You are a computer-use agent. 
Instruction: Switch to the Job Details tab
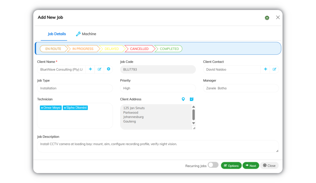point(57,34)
